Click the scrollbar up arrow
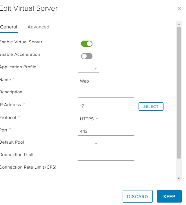The height and width of the screenshot is (205, 186). 179,24
